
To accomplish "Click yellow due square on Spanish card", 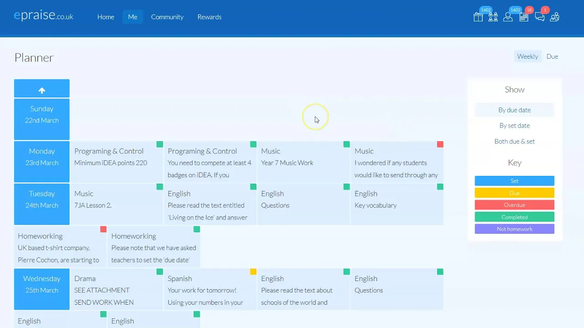I will pyautogui.click(x=253, y=272).
